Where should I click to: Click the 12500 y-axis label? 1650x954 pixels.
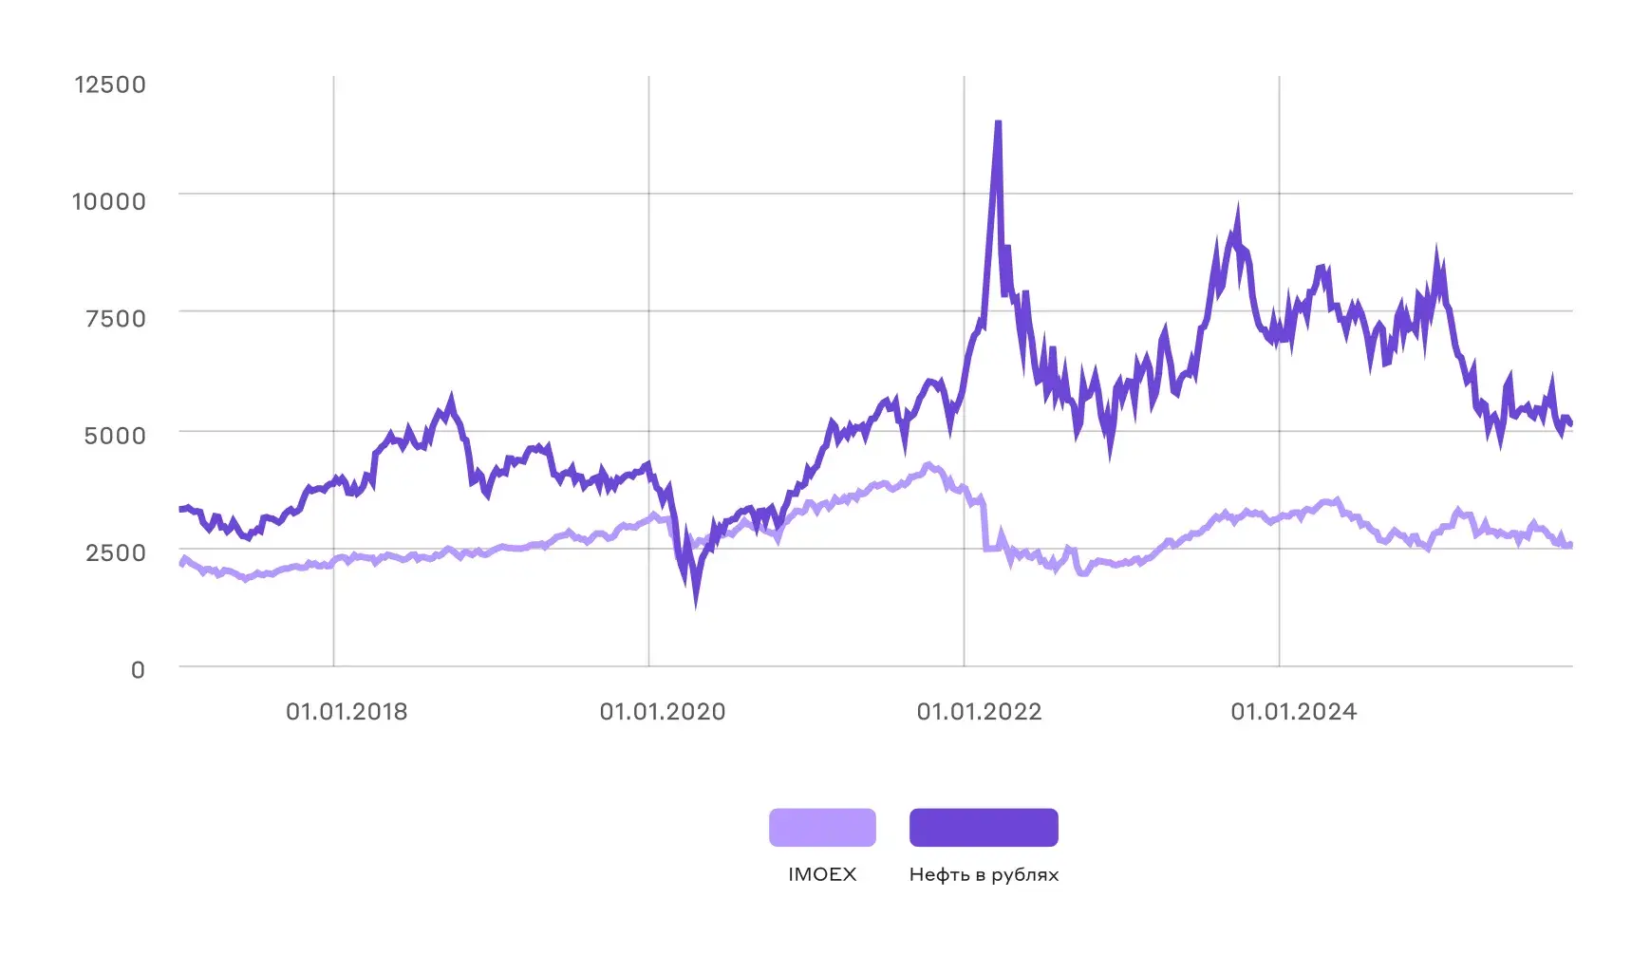click(110, 84)
